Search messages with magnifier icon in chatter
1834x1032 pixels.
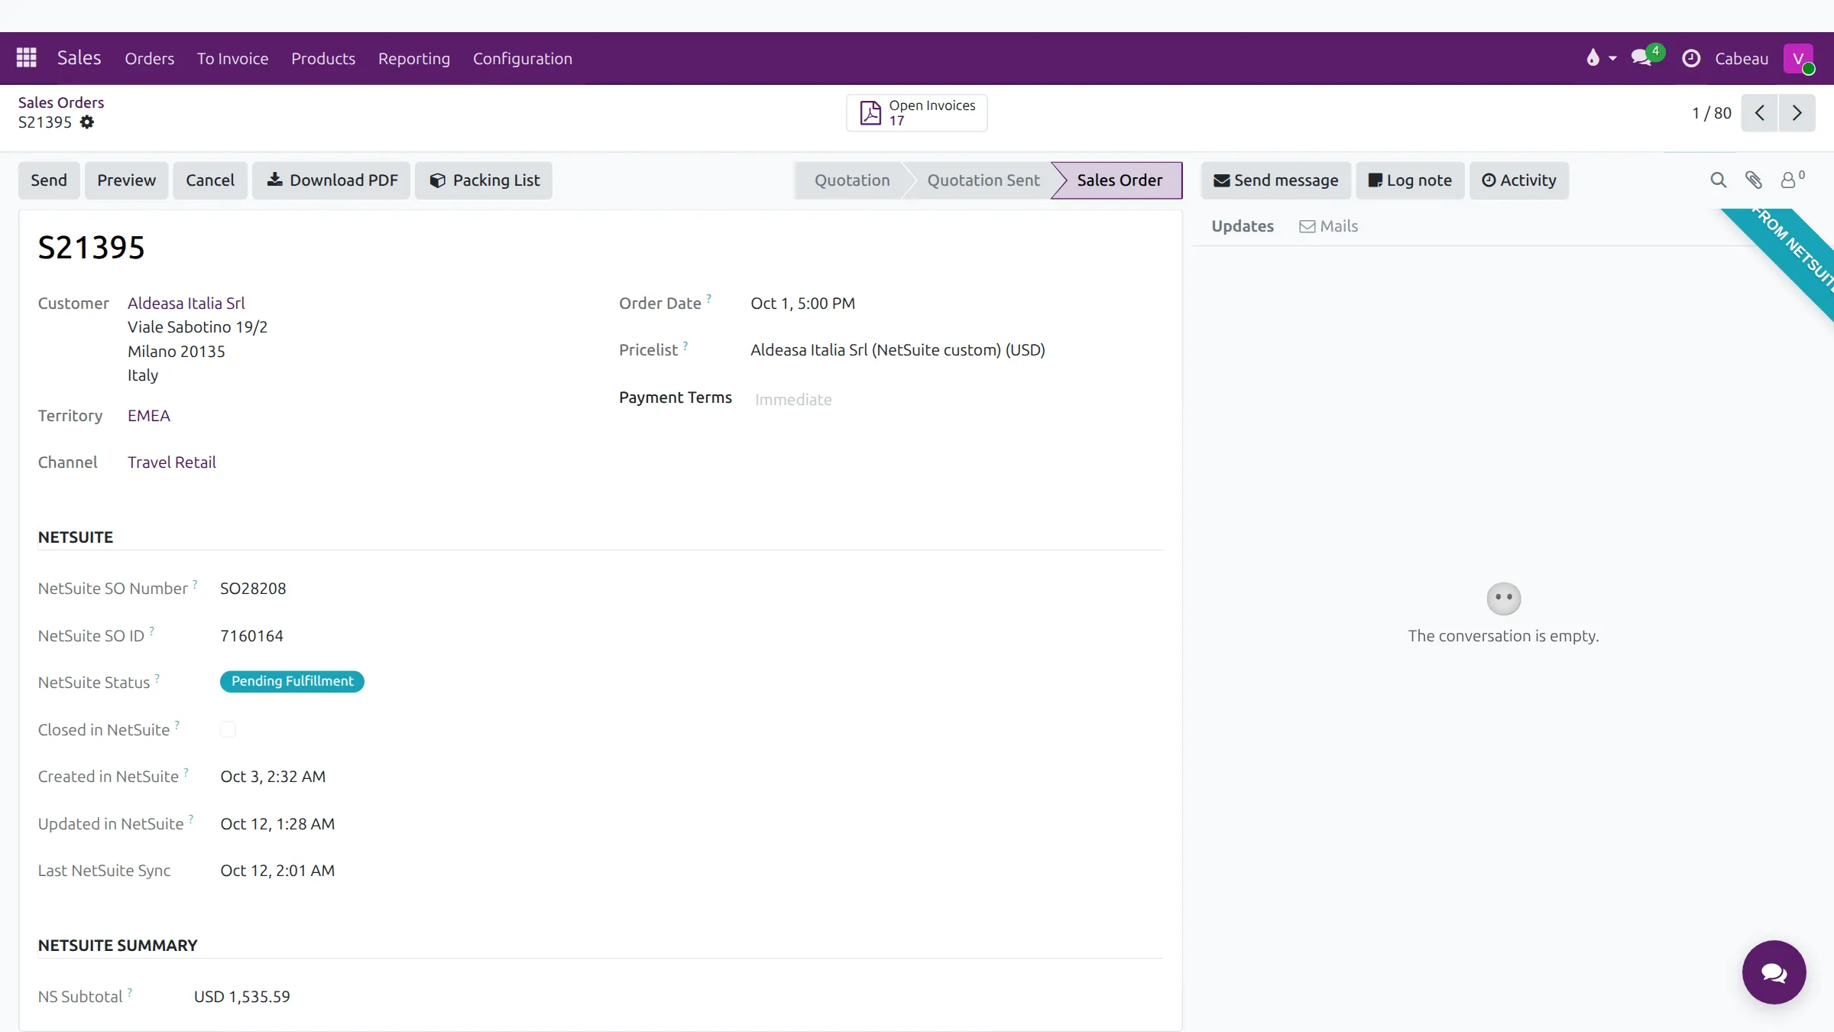tap(1718, 180)
